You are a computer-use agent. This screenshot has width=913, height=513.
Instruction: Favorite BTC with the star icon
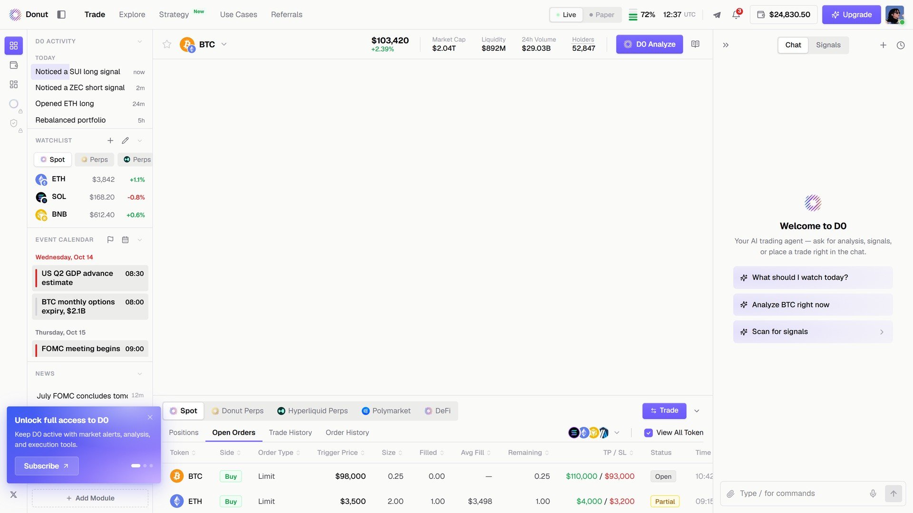click(167, 44)
